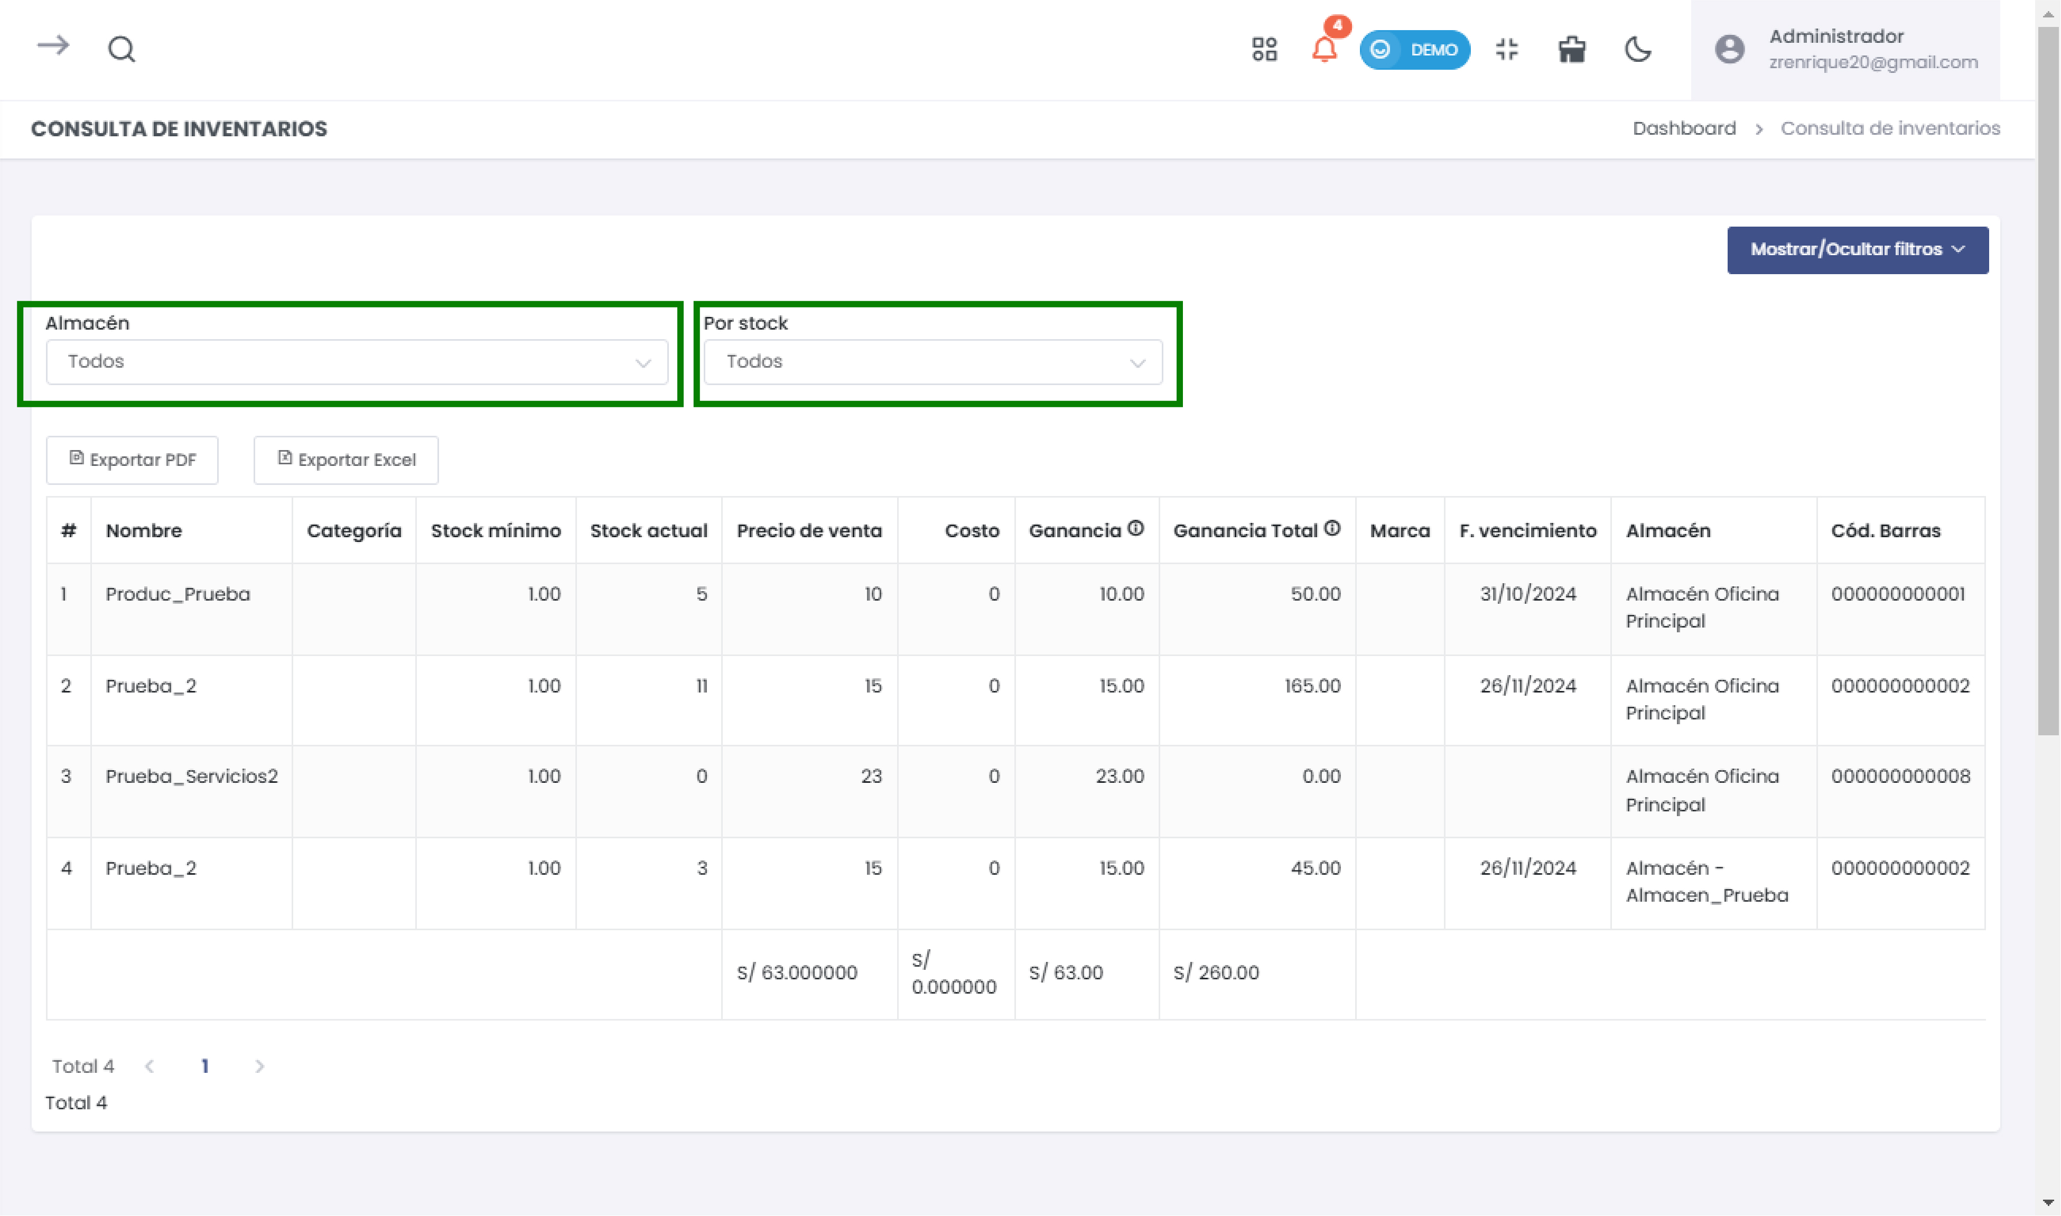The image size is (2061, 1216).
Task: Expand the sidebar with the arrow icon
Action: point(53,46)
